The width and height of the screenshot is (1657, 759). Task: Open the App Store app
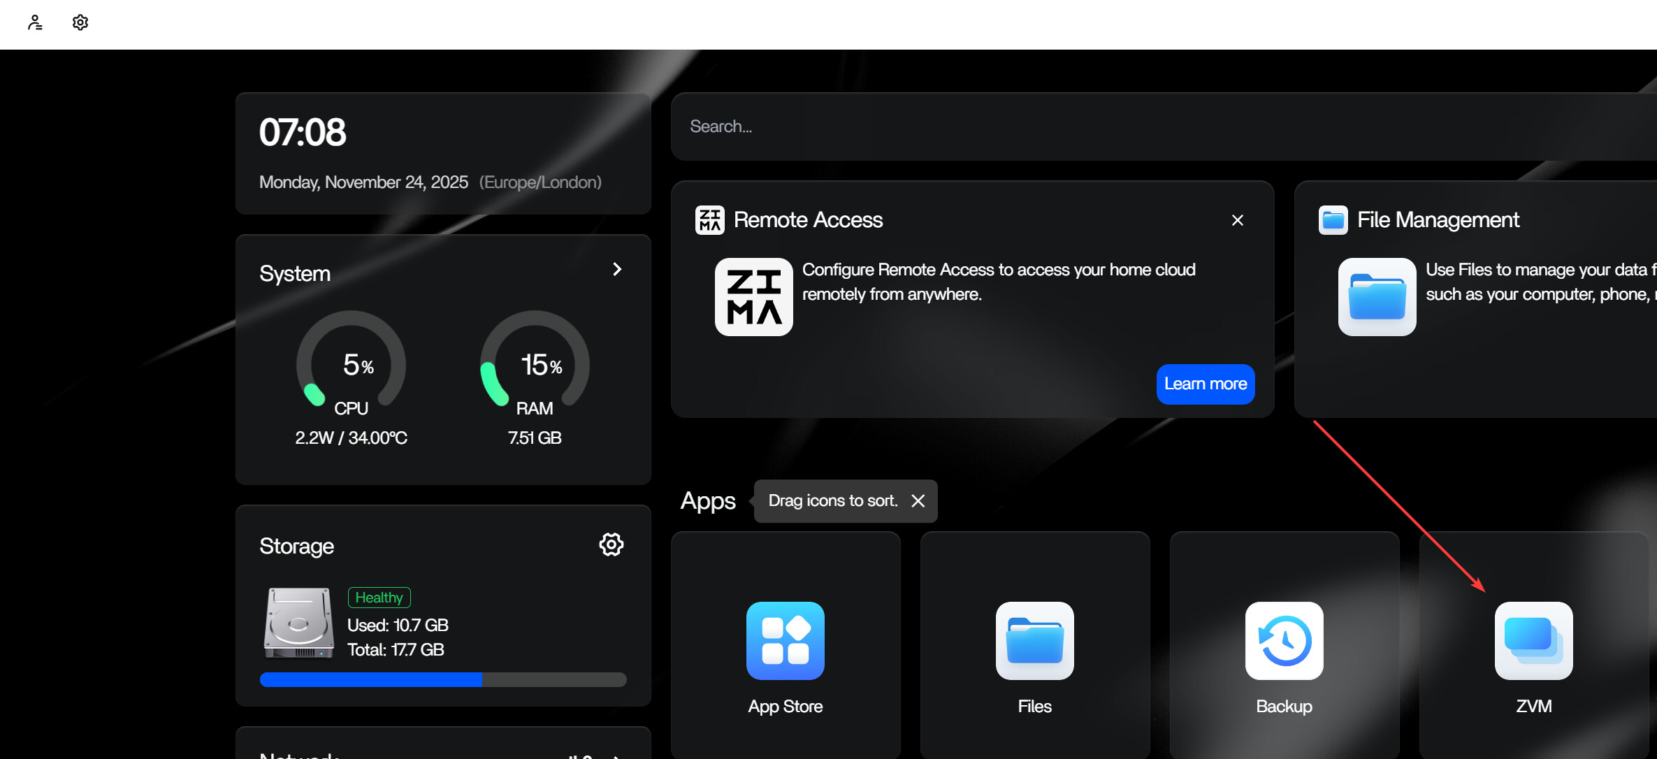(x=785, y=641)
